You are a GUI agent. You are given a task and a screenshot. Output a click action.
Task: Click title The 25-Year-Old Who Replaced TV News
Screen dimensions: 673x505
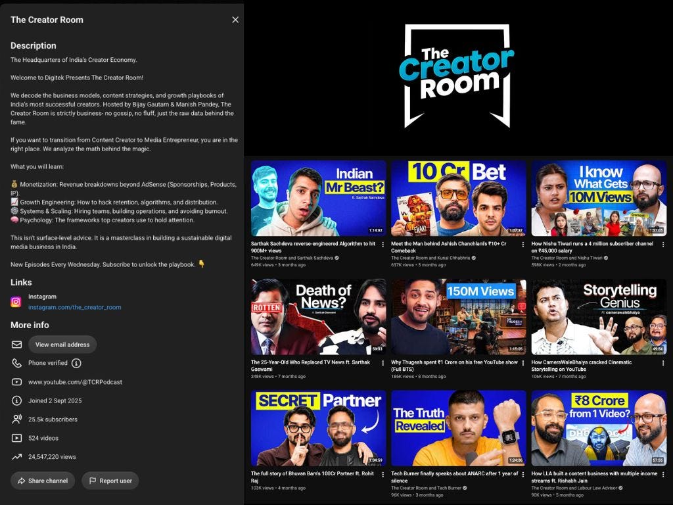tap(310, 366)
